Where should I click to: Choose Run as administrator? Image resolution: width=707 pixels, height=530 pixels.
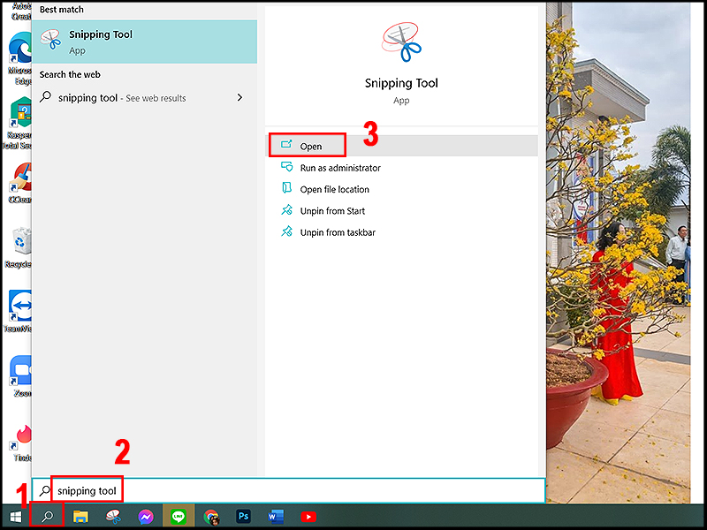coord(339,167)
